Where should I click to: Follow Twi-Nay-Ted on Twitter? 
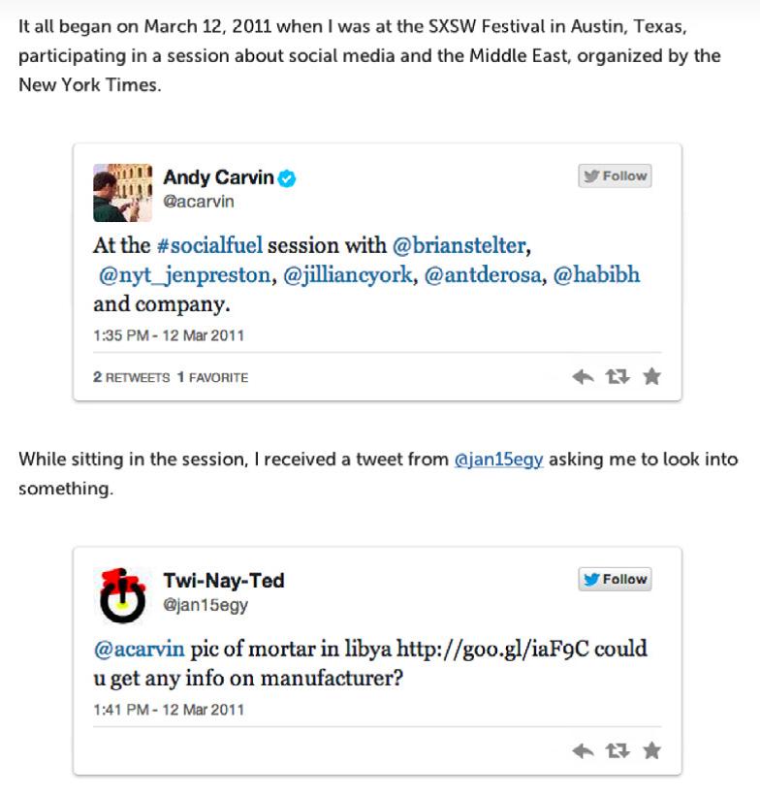615,580
